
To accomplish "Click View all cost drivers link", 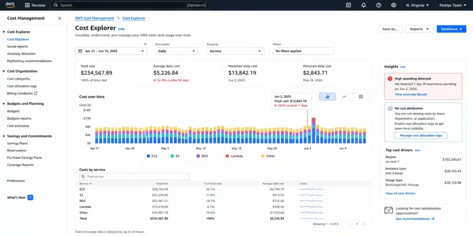I will [x=400, y=193].
